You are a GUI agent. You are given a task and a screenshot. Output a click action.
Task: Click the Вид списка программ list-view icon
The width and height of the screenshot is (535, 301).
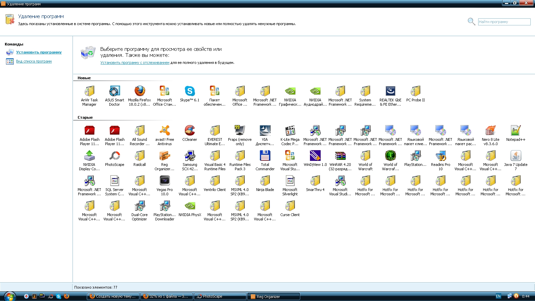coord(10,62)
